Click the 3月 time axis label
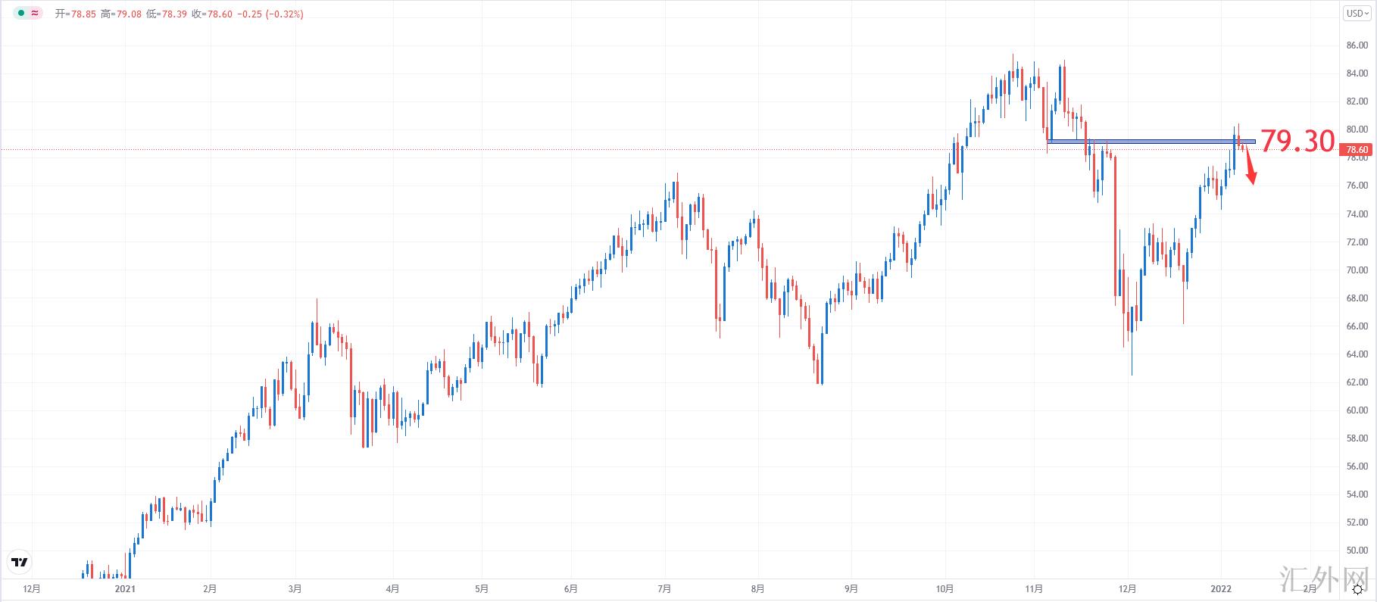The width and height of the screenshot is (1377, 602). 295,589
